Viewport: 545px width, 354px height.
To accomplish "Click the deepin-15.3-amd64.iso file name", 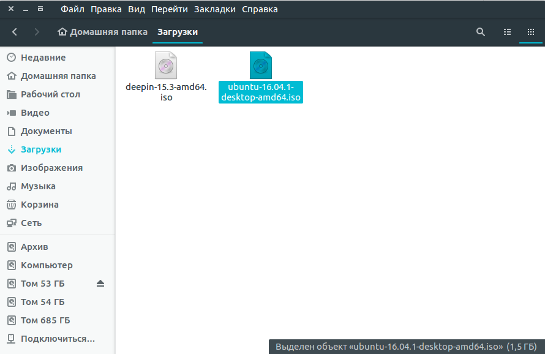I will click(166, 92).
